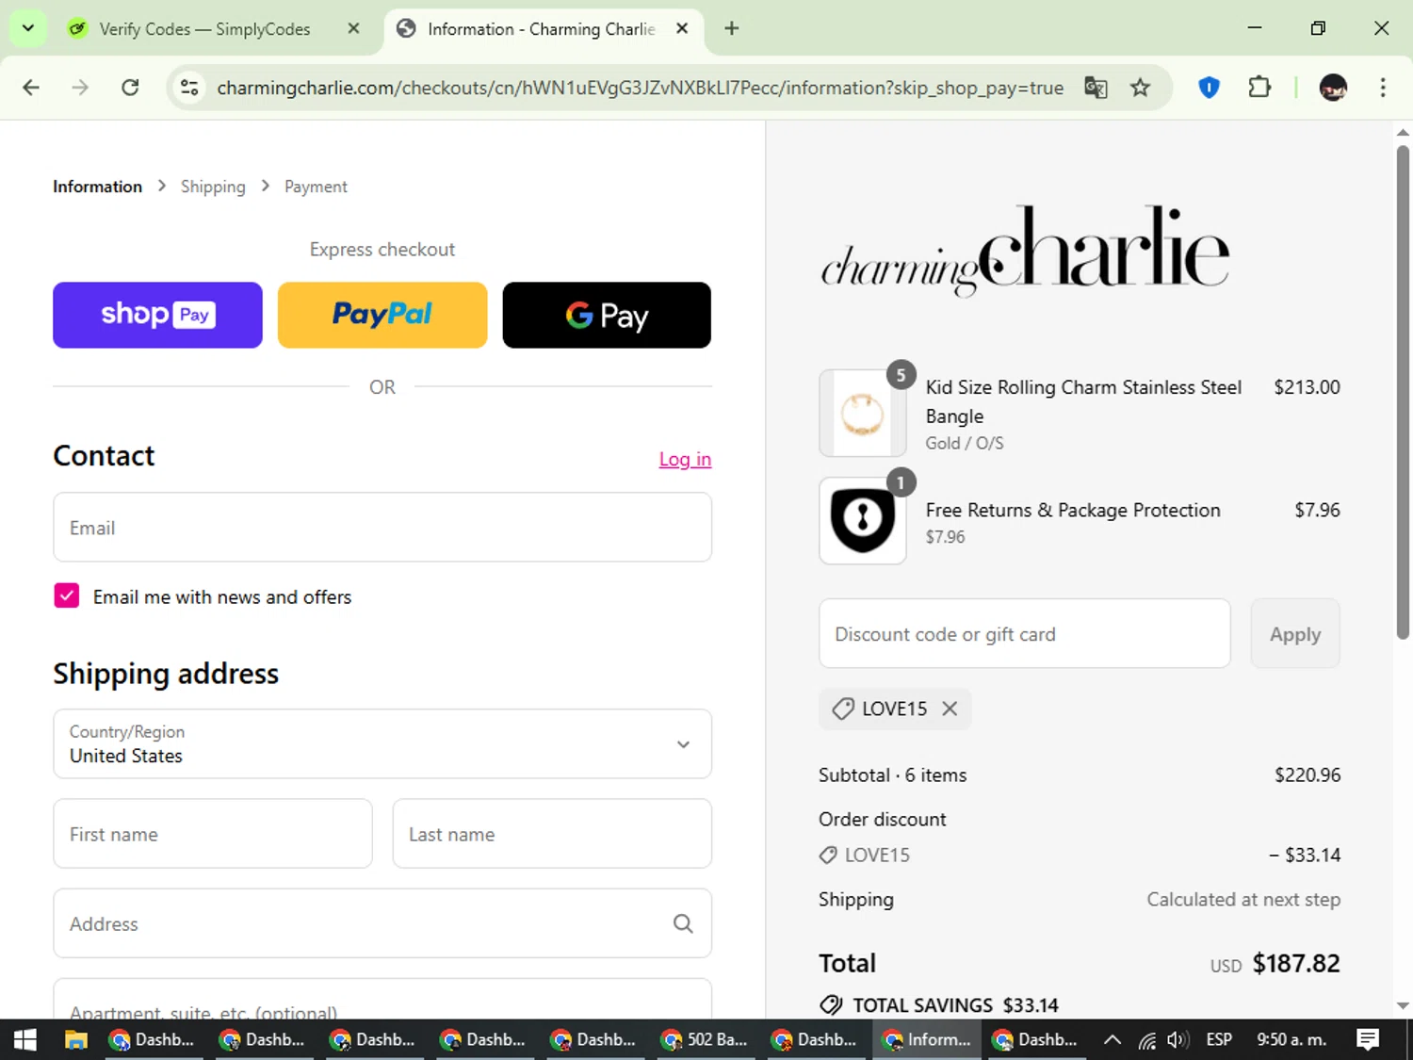Check out with Shop Pay

157,315
